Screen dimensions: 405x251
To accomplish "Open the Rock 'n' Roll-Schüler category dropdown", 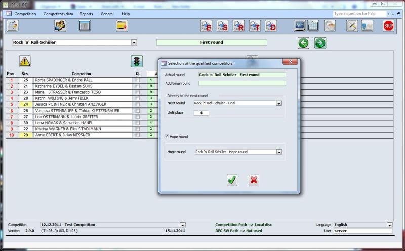I will click(x=134, y=43).
